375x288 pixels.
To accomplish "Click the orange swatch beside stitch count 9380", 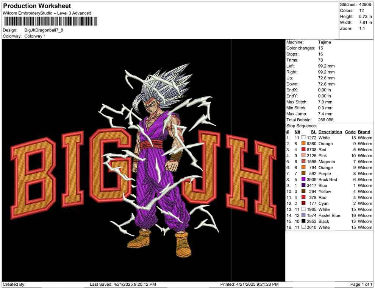I will tap(303, 143).
